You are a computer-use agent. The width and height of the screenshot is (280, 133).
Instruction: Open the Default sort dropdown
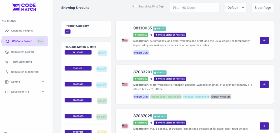tap(235, 8)
